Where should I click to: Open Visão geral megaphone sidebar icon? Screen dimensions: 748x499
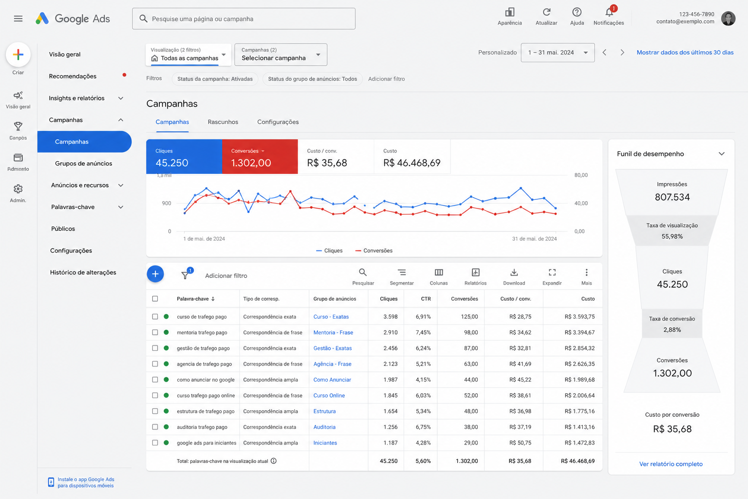(x=18, y=95)
